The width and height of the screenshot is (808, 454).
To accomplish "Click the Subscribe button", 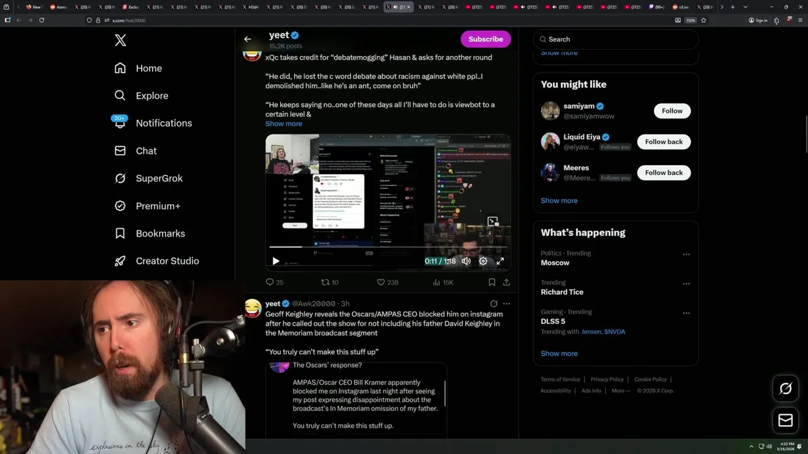I will coord(485,39).
